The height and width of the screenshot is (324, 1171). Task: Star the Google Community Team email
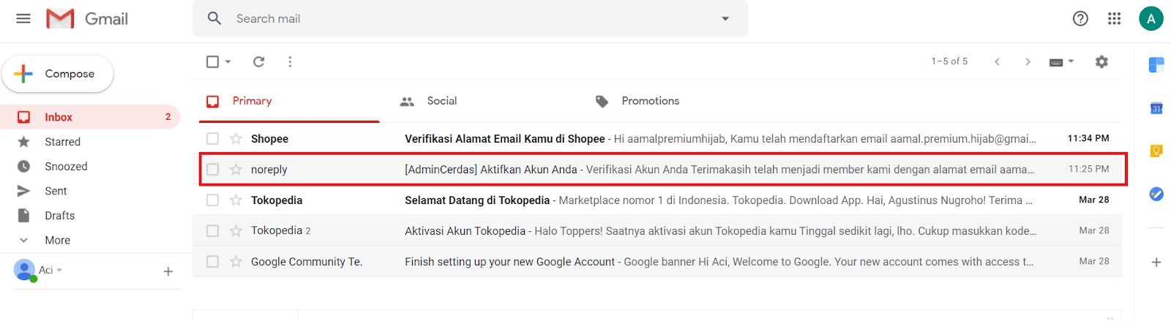(236, 261)
